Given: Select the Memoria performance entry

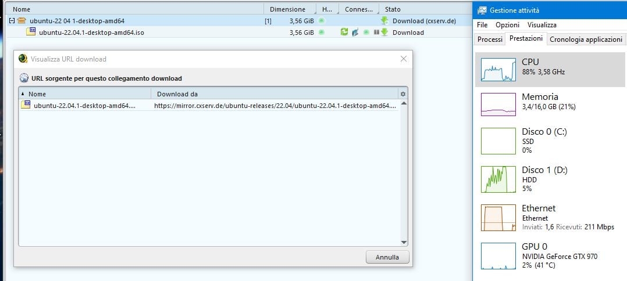Looking at the screenshot, I should [x=550, y=105].
